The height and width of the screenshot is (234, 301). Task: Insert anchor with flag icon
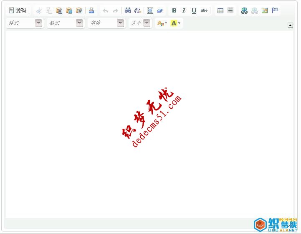pyautogui.click(x=275, y=10)
